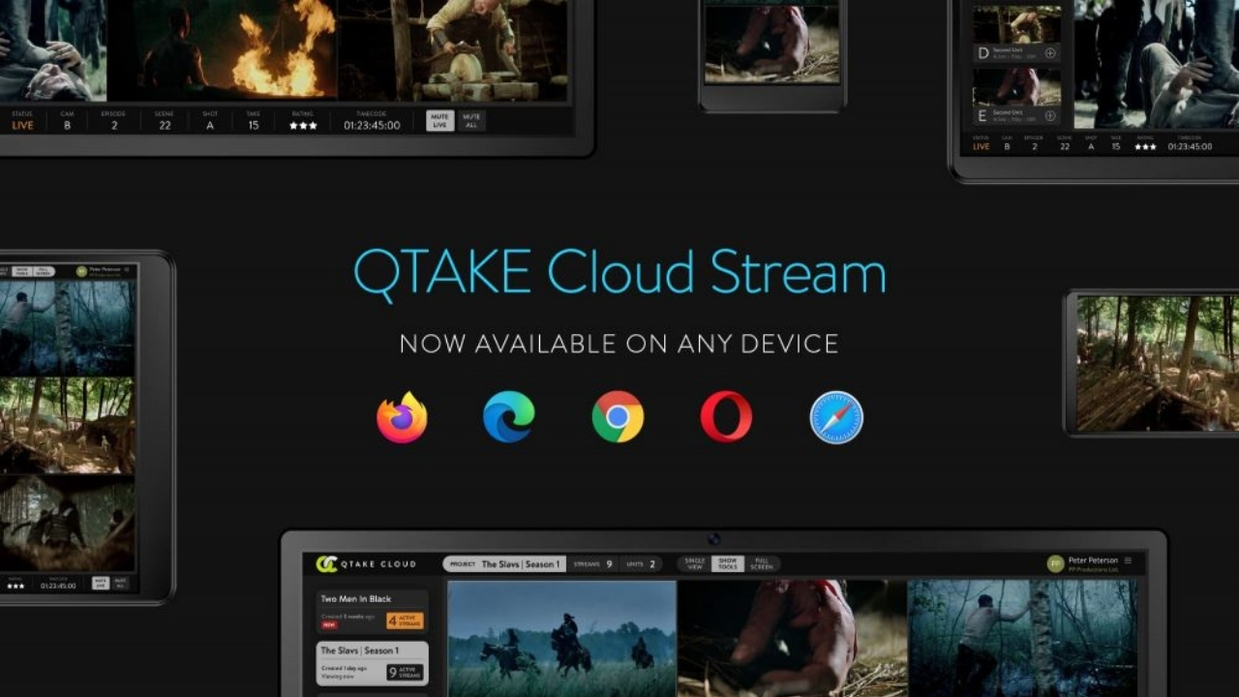Click the Take 15 value on the top-left monitor
Viewport: 1239px width, 697px height.
click(x=254, y=126)
